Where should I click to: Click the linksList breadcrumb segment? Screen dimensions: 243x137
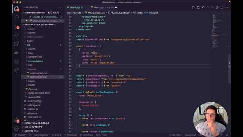(x=152, y=13)
